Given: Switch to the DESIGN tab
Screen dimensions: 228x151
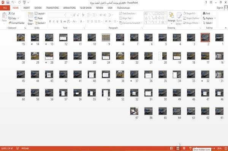Looking at the screenshot, I should 38,8.
